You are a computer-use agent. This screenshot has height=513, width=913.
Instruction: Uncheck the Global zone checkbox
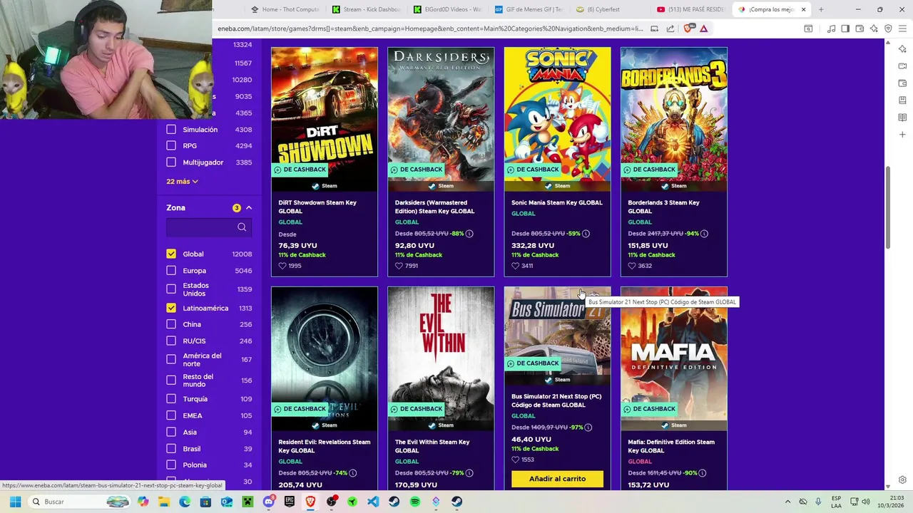(x=171, y=254)
